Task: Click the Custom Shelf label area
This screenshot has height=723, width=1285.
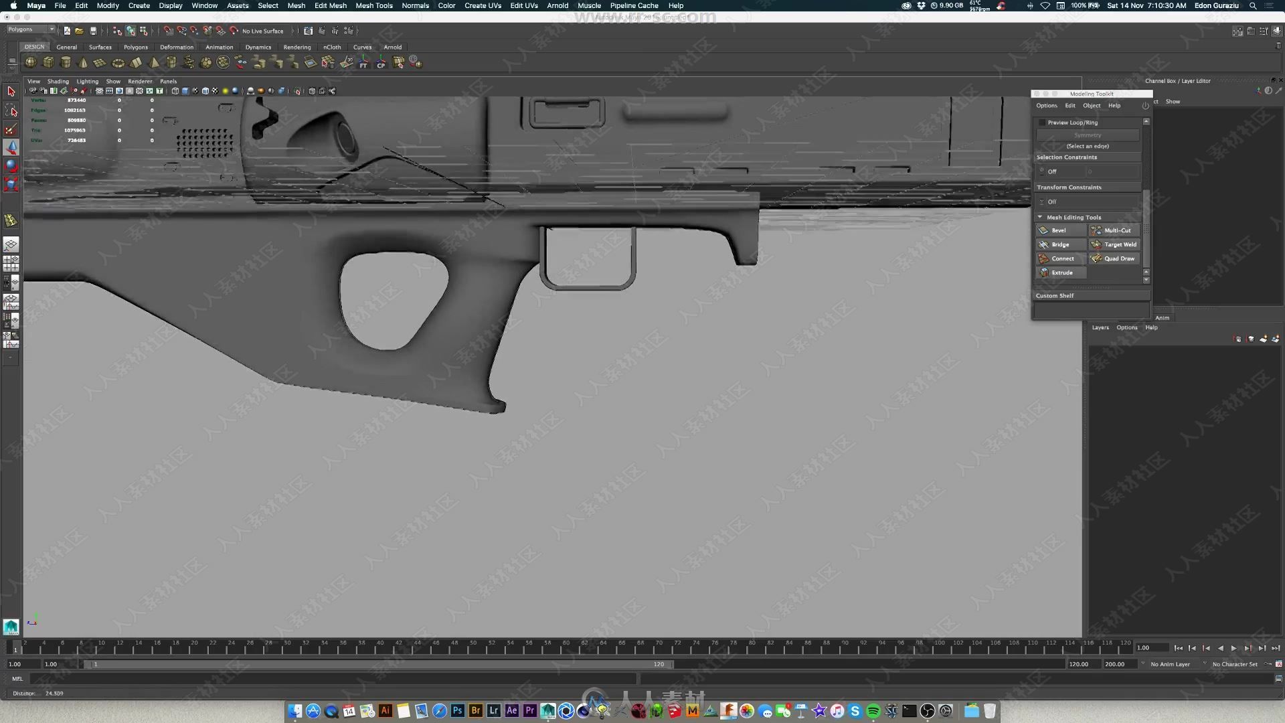Action: click(1055, 295)
